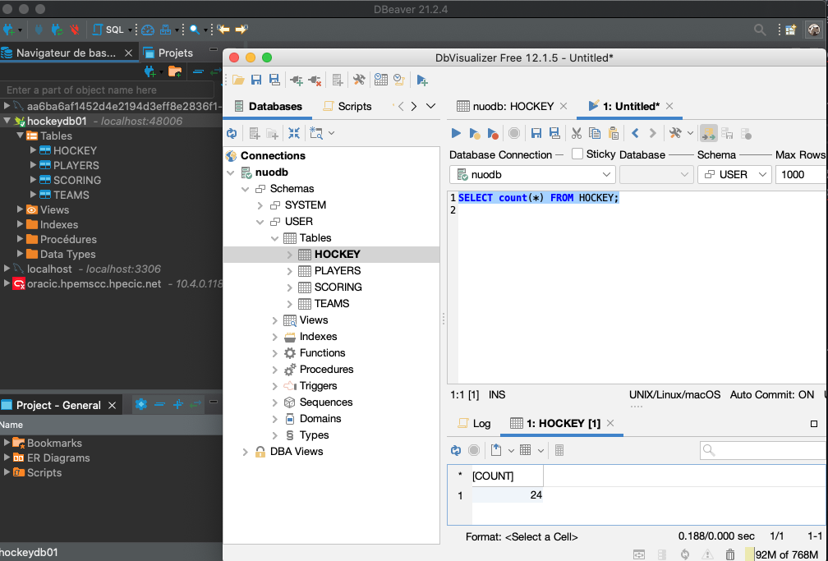
Task: Open the DBeaver dashboard gauge icon
Action: pyautogui.click(x=148, y=30)
